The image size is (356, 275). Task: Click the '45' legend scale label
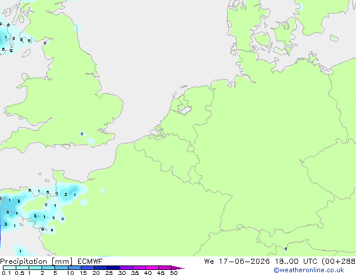pyautogui.click(x=161, y=273)
